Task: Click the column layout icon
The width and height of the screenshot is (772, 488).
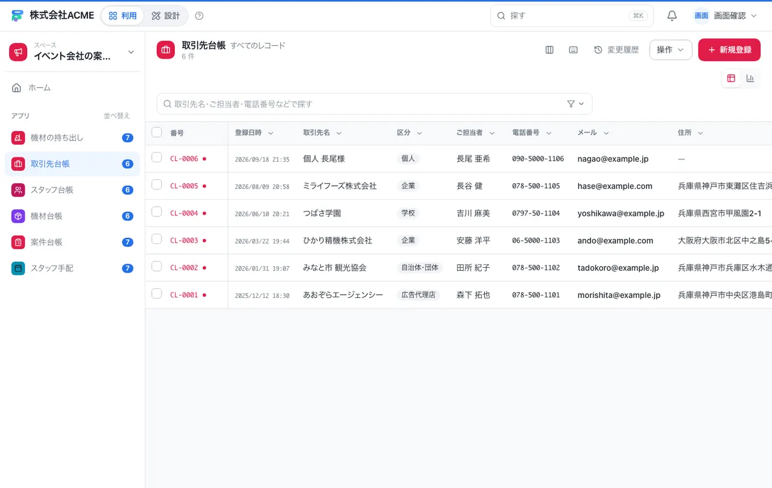Action: pos(549,49)
